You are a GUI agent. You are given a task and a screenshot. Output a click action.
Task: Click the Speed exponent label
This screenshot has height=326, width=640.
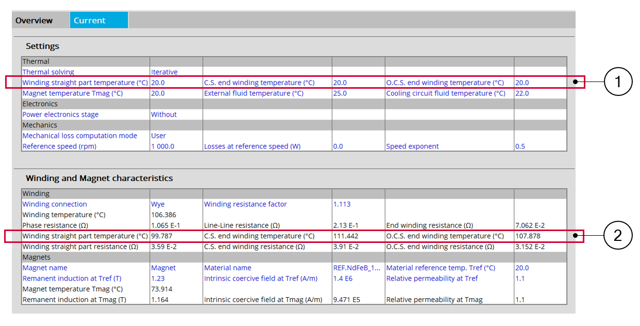click(412, 146)
